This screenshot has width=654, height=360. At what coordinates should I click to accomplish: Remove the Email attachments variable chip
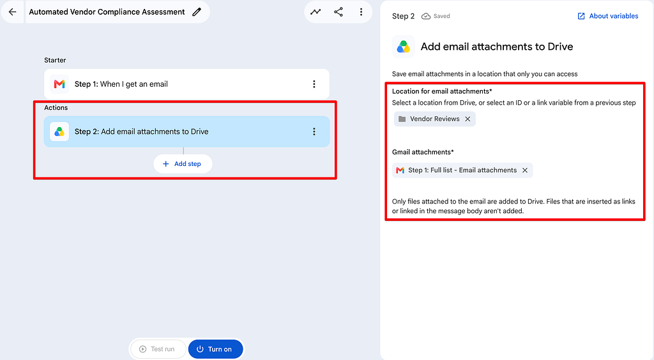tap(525, 170)
